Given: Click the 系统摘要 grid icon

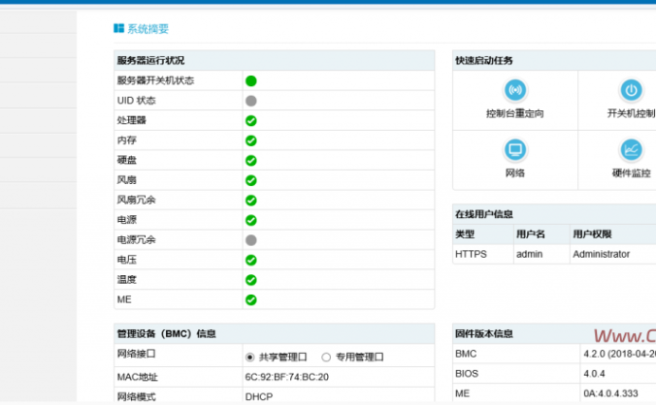Looking at the screenshot, I should point(118,28).
